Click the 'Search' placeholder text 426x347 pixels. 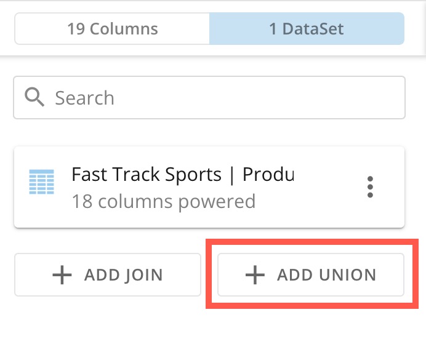(x=84, y=98)
